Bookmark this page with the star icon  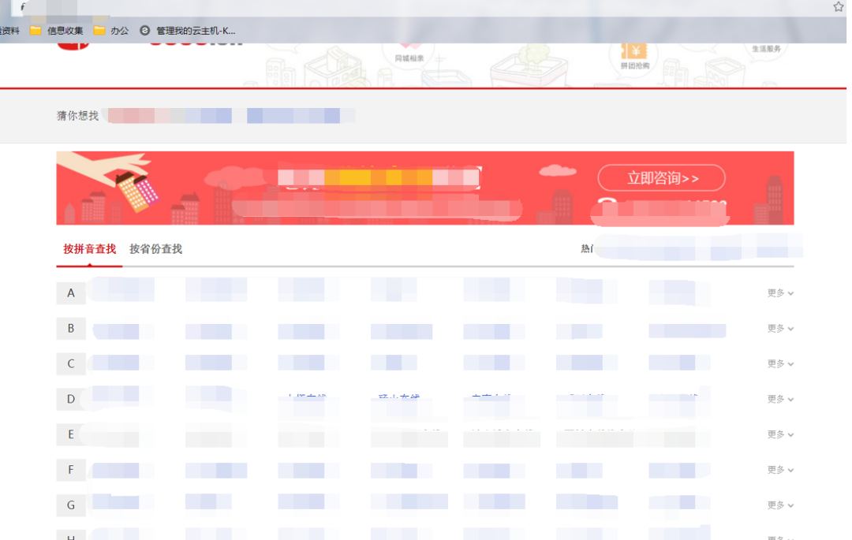coord(839,6)
